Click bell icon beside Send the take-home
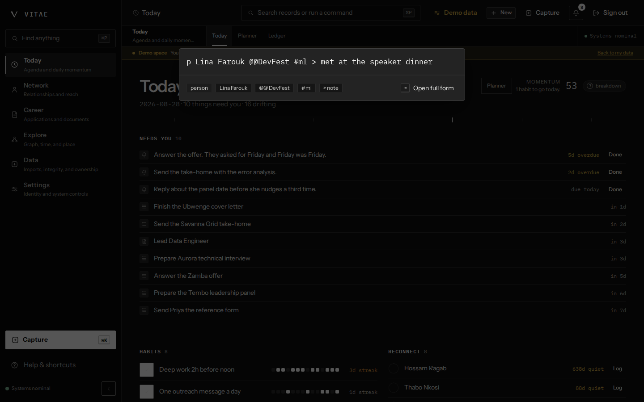 coord(144,172)
